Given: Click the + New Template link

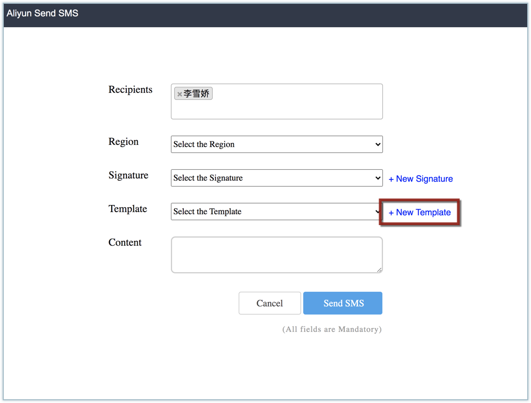Looking at the screenshot, I should 420,212.
